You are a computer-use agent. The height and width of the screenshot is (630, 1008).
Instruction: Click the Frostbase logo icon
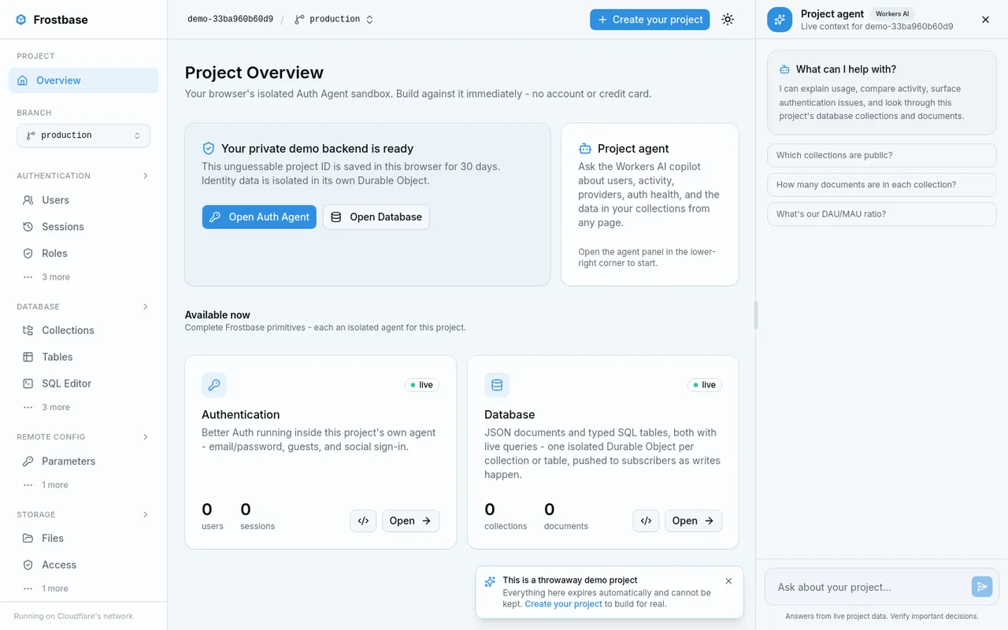(x=21, y=20)
